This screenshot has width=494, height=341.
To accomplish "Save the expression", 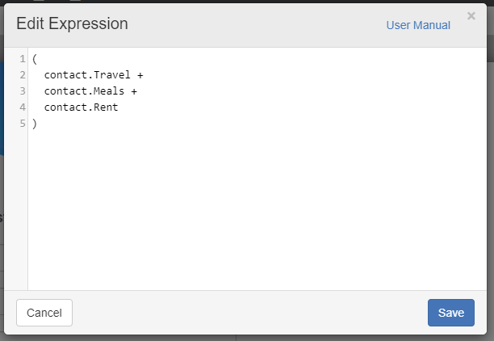I will pyautogui.click(x=451, y=313).
